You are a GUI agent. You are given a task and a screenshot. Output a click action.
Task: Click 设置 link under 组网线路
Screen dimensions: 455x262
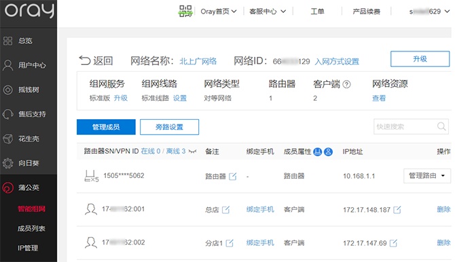[180, 98]
